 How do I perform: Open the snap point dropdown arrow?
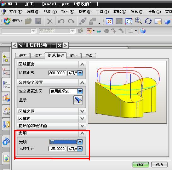(94, 31)
